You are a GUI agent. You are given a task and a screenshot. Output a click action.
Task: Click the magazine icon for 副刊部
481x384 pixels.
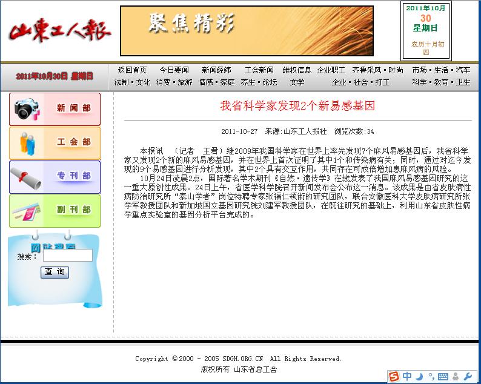tap(26, 211)
